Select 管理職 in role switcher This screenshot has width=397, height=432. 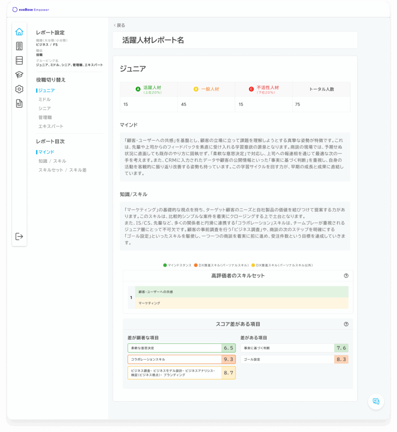45,117
